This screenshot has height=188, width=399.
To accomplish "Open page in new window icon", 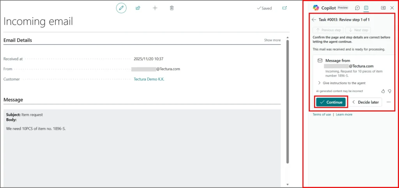I will pos(284,8).
